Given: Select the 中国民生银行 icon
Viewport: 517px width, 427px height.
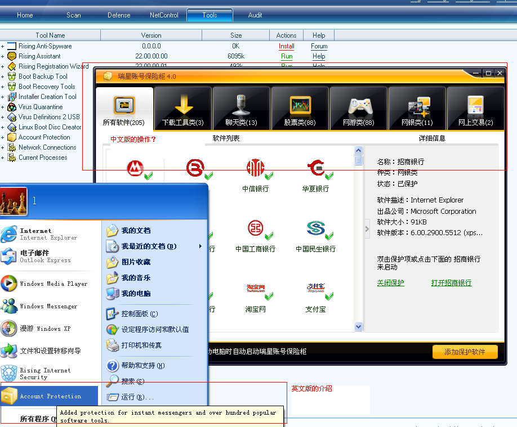Looking at the screenshot, I should [x=316, y=228].
